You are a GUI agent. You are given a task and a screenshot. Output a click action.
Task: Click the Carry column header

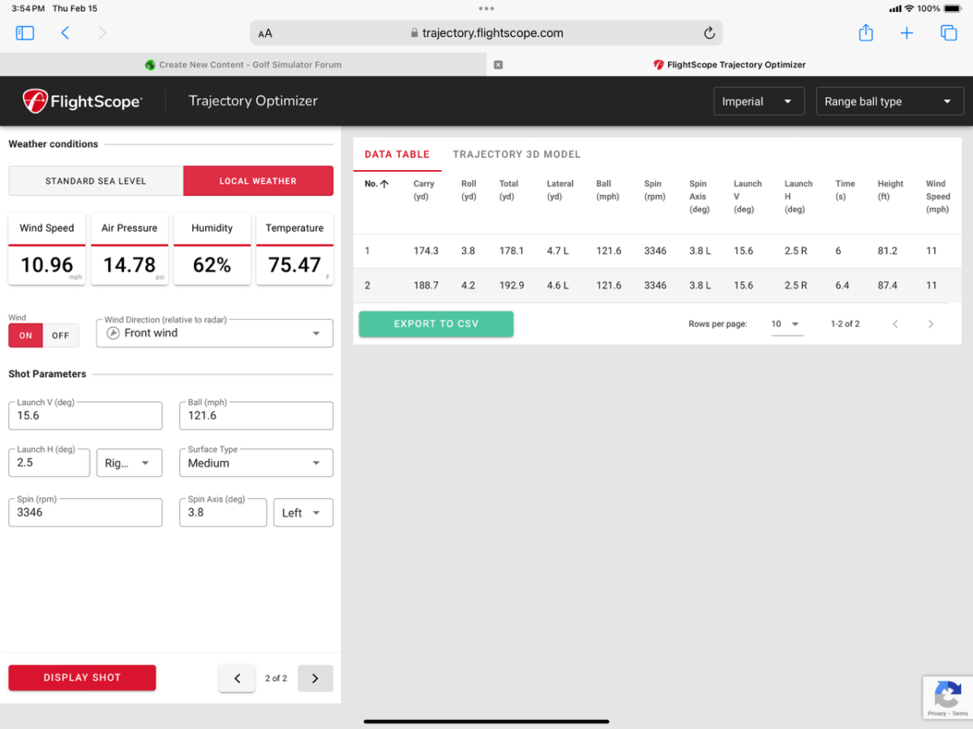424,190
